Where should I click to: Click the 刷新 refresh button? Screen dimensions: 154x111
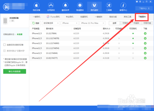(x=36, y=23)
